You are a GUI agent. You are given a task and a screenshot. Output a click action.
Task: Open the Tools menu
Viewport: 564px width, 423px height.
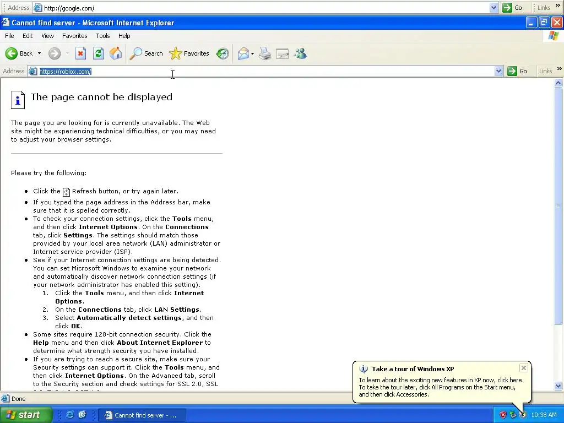(103, 36)
